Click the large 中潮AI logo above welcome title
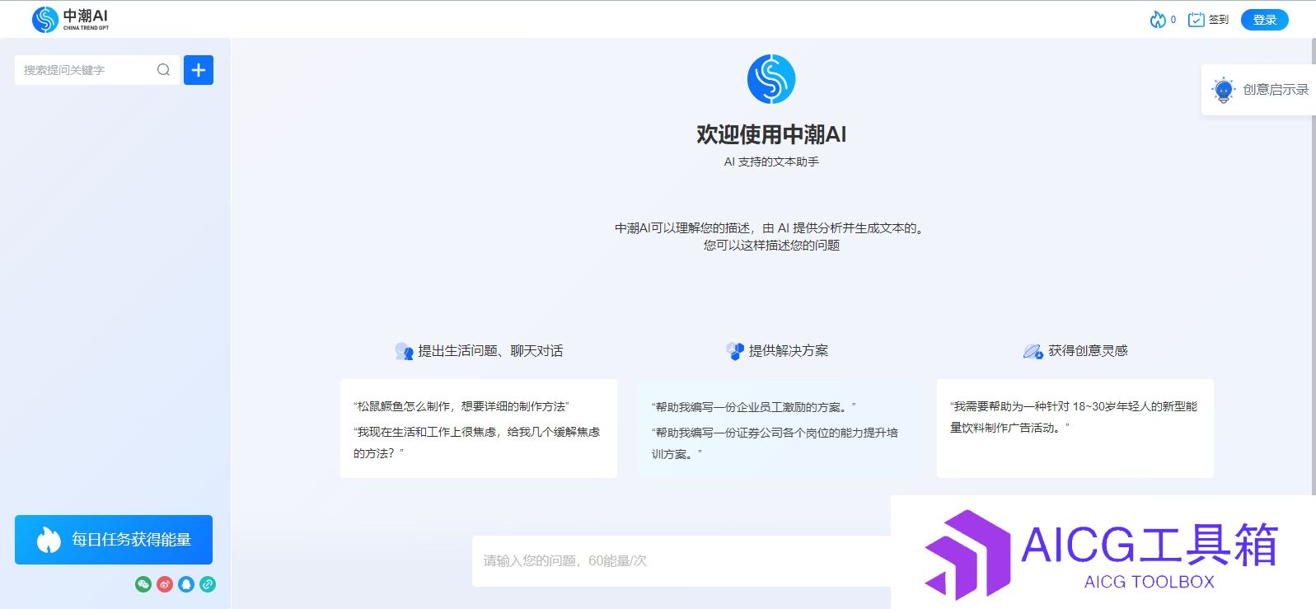Screen dimensions: 1316x609 click(771, 79)
